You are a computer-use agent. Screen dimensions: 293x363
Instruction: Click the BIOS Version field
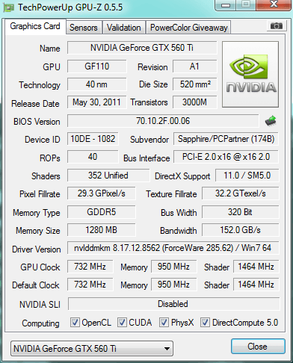point(163,121)
